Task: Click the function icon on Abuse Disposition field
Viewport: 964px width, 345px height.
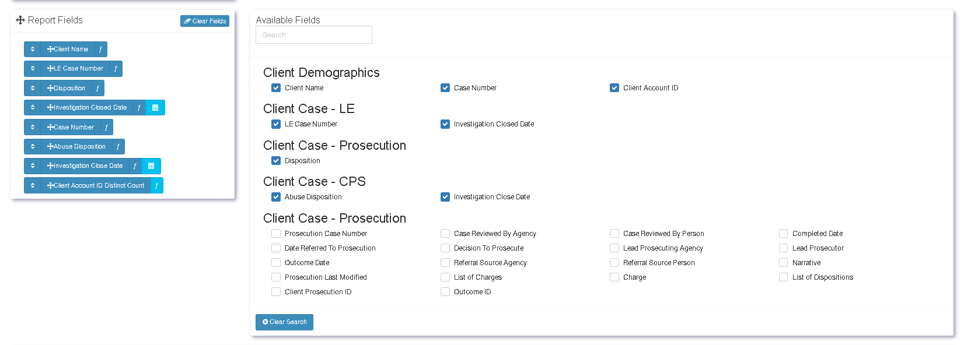Action: (x=118, y=147)
